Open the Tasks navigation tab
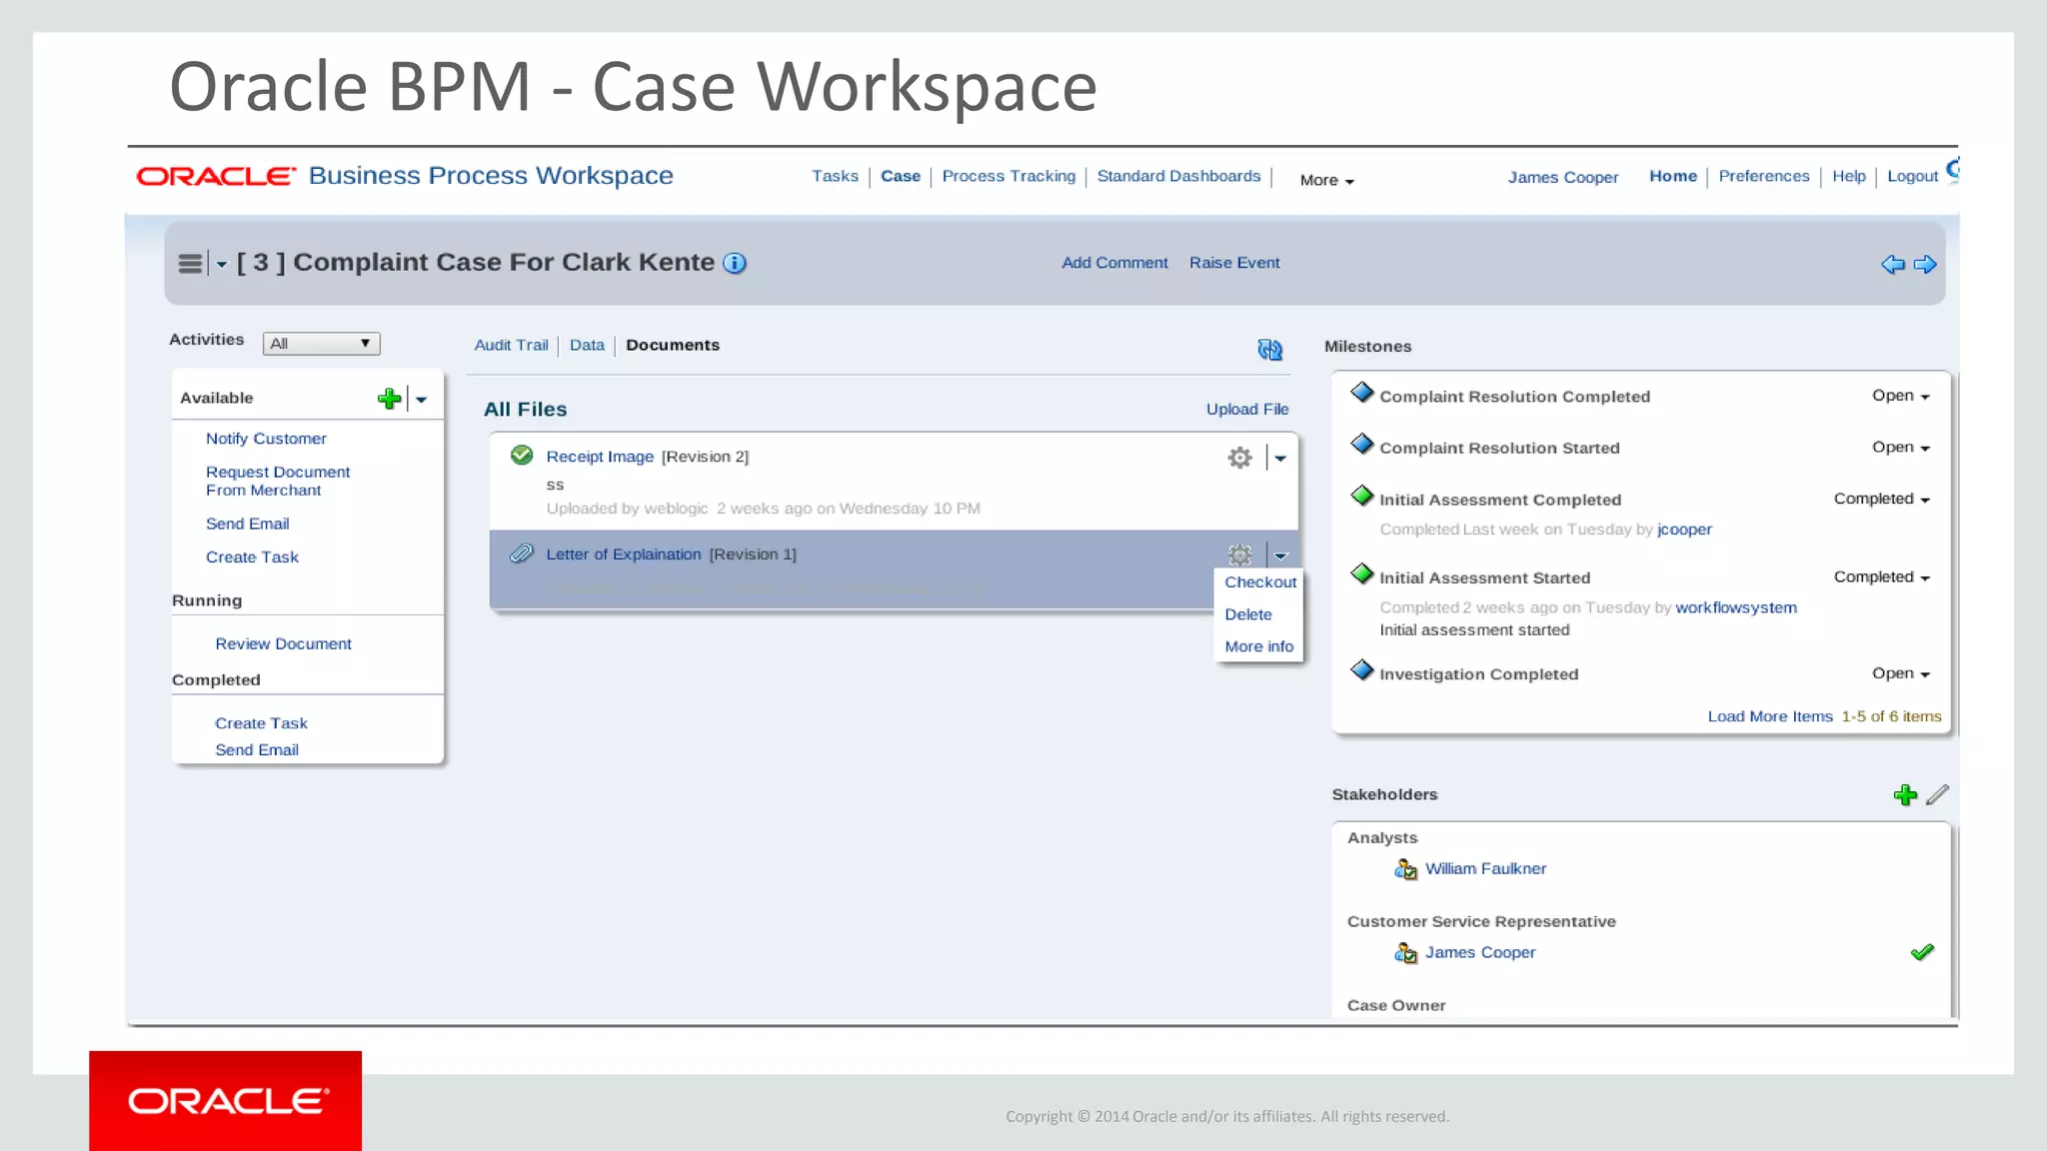This screenshot has width=2047, height=1151. tap(835, 176)
